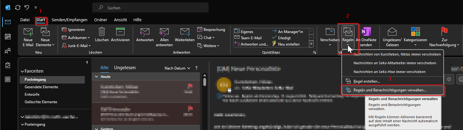Click the Löschen trash can icon
The image size is (463, 130).
click(x=102, y=32)
